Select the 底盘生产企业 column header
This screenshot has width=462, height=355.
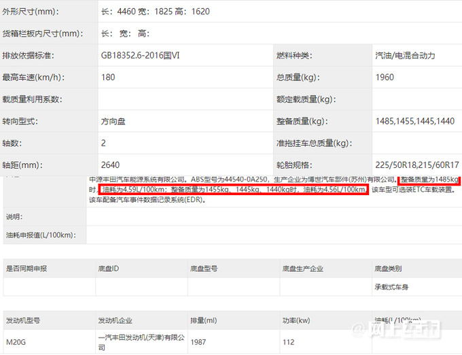303,269
